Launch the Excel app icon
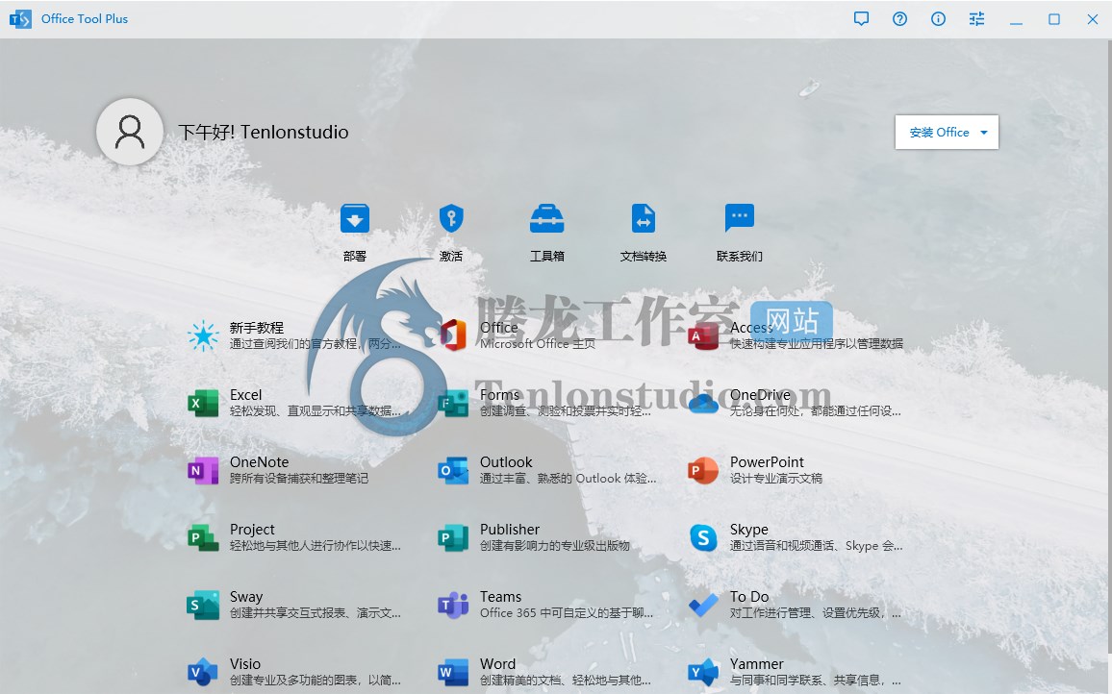The image size is (1112, 694). click(x=204, y=403)
